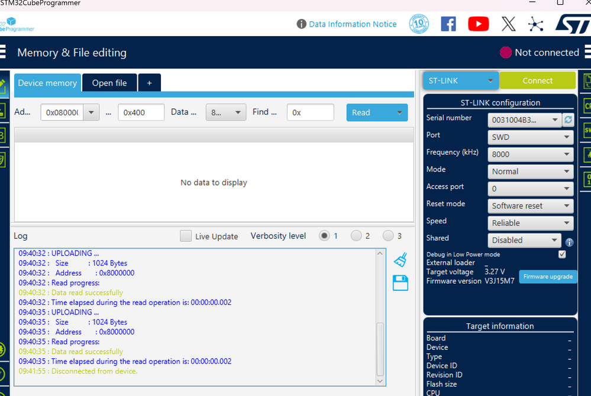This screenshot has height=396, width=591.
Task: Click the log scrollbar up arrow
Action: (380, 254)
